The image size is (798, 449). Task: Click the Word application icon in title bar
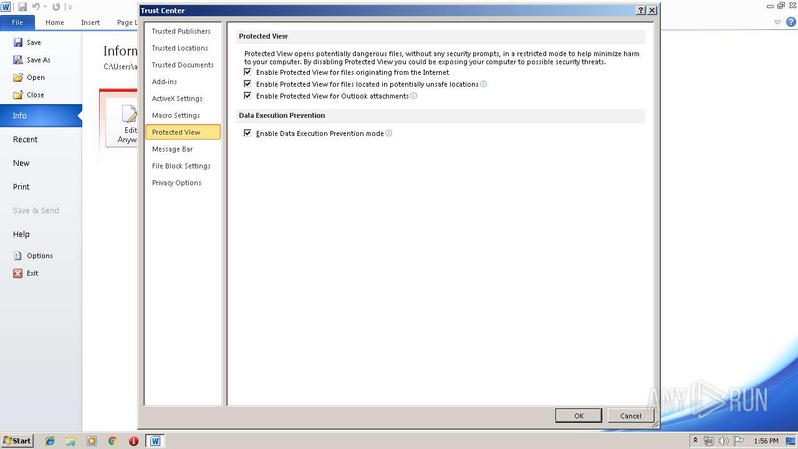pyautogui.click(x=6, y=7)
